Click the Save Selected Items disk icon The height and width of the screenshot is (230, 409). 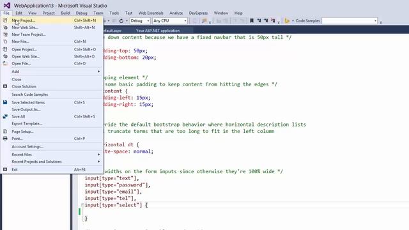pyautogui.click(x=5, y=102)
